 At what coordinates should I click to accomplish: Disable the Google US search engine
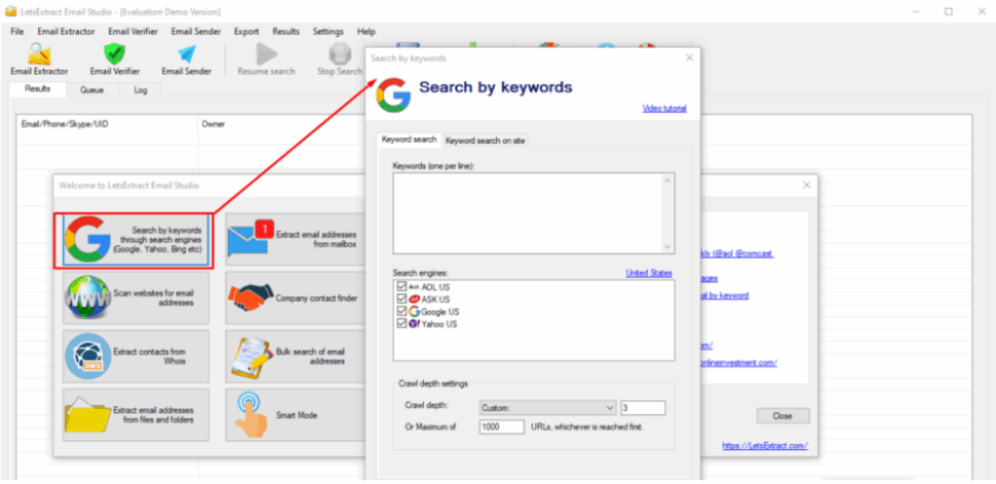point(402,312)
